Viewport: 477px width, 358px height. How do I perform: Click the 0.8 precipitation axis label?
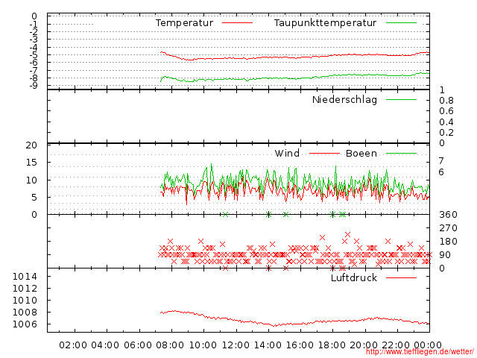click(446, 101)
